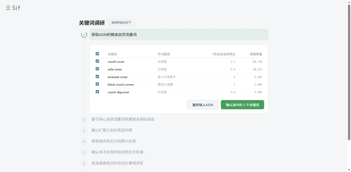This screenshot has width=351, height=172.
Task: Click translation 黑色沙发罩
Action: pos(165,85)
